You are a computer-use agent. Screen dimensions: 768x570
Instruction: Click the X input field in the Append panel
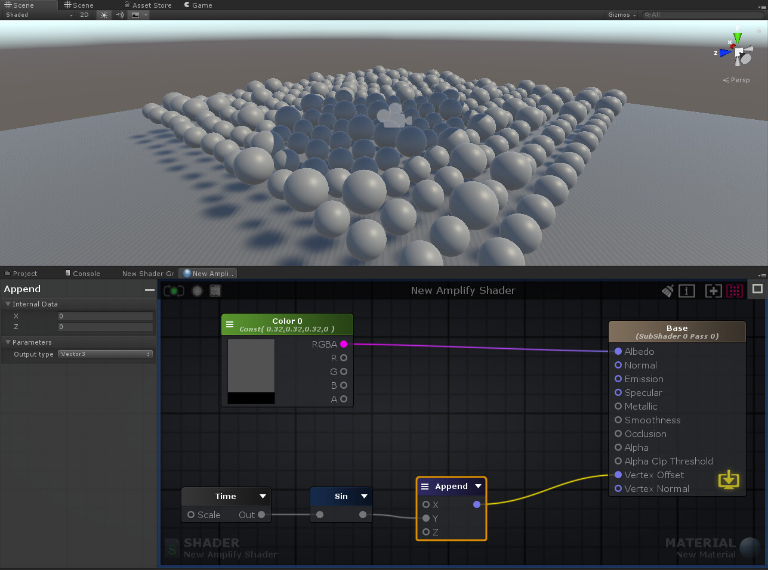click(105, 316)
